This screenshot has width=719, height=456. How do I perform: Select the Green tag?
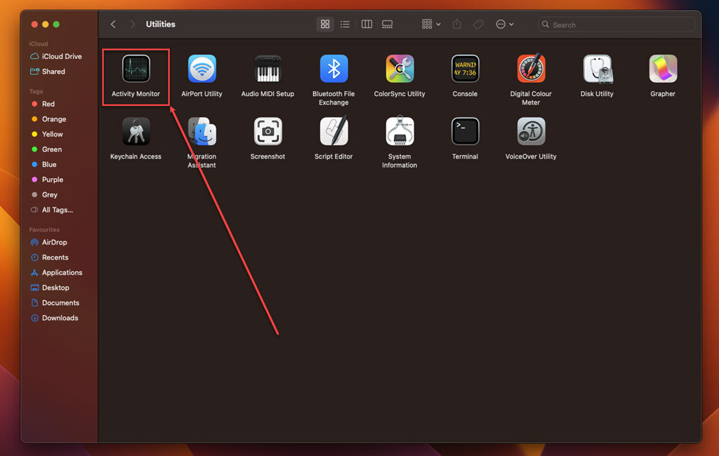(x=46, y=149)
